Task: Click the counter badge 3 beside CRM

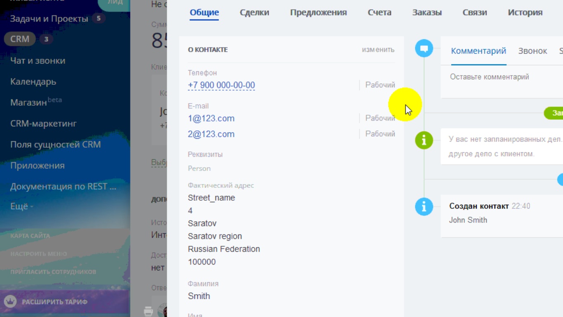Action: click(x=46, y=39)
